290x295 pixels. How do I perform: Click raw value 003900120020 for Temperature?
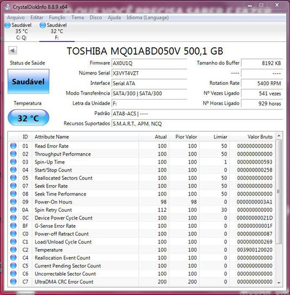click(x=255, y=250)
